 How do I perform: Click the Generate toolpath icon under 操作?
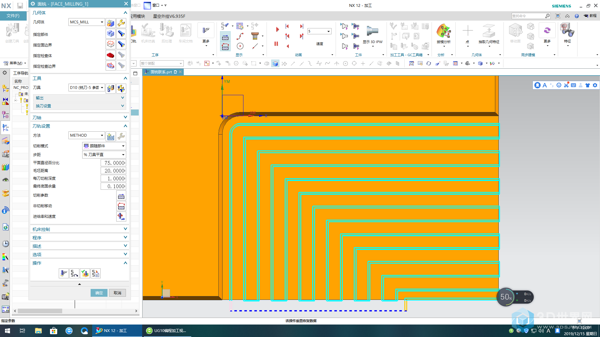click(64, 274)
